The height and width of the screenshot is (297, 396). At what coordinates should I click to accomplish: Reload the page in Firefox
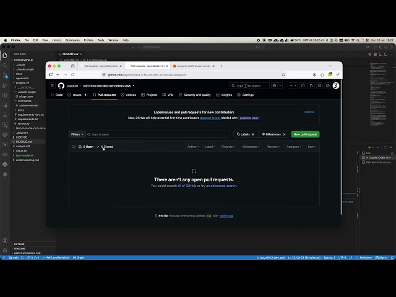[73, 75]
